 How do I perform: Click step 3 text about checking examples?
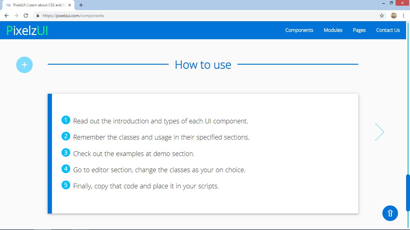point(134,154)
